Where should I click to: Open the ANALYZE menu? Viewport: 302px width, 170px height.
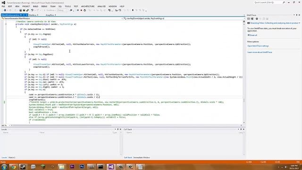pyautogui.click(x=101, y=6)
